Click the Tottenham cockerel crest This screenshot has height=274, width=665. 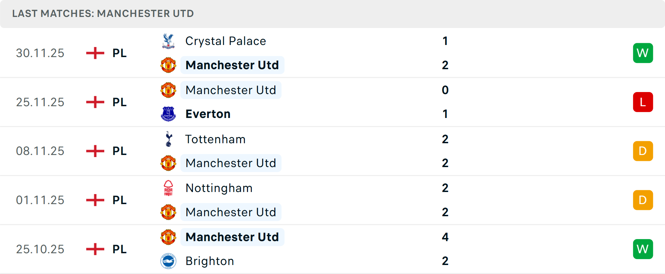point(169,139)
